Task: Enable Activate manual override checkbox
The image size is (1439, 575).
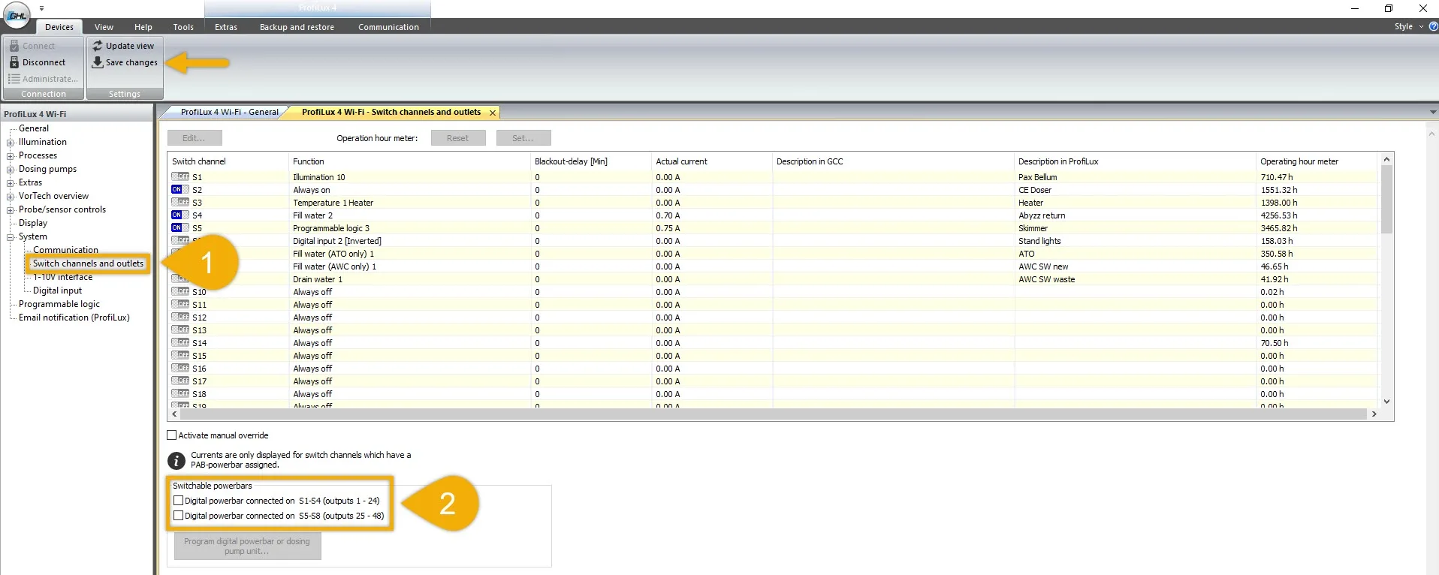Action: pos(172,435)
